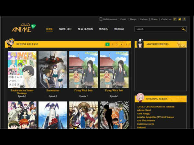Image resolution: width=194 pixels, height=145 pixels.
Task: Open the Ace Attorney poster thumbnail
Action: tap(83, 115)
